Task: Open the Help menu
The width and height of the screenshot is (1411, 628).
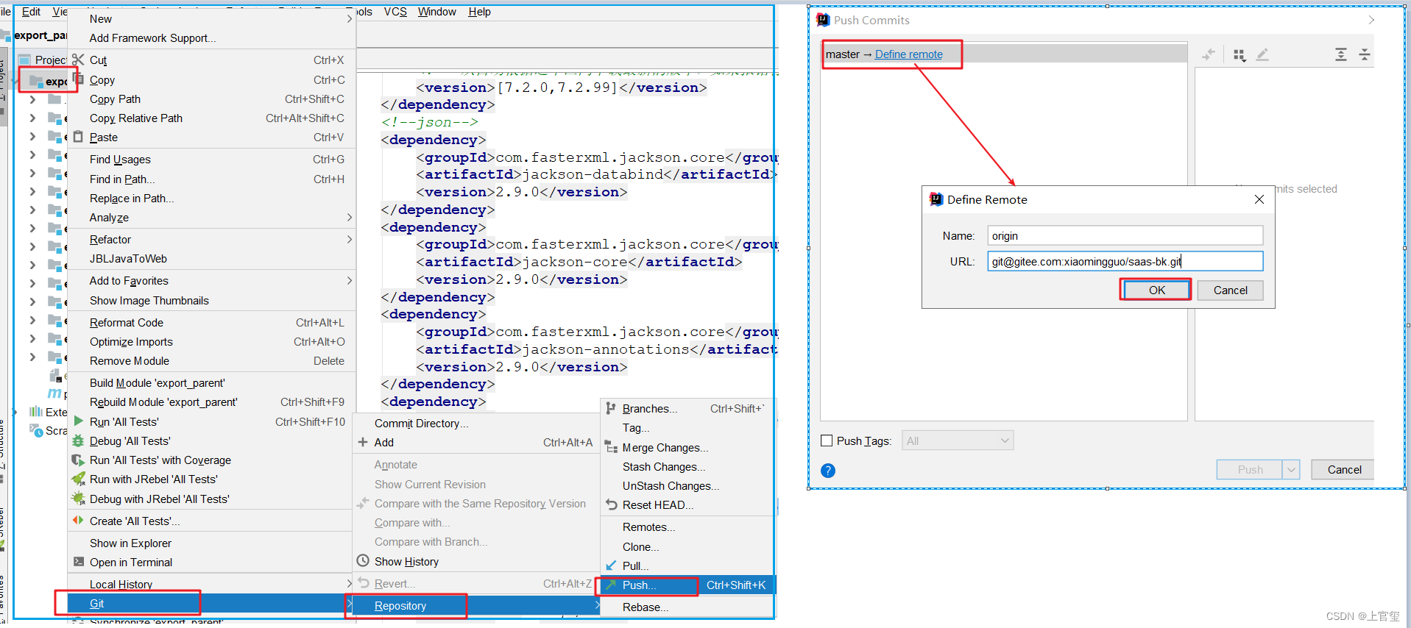Action: [x=479, y=12]
